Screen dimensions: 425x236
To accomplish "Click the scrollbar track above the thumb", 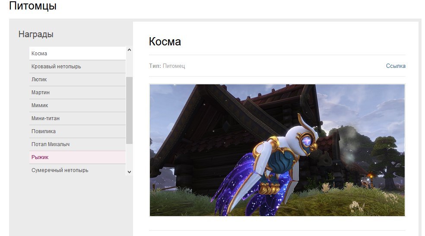I will 129,65.
